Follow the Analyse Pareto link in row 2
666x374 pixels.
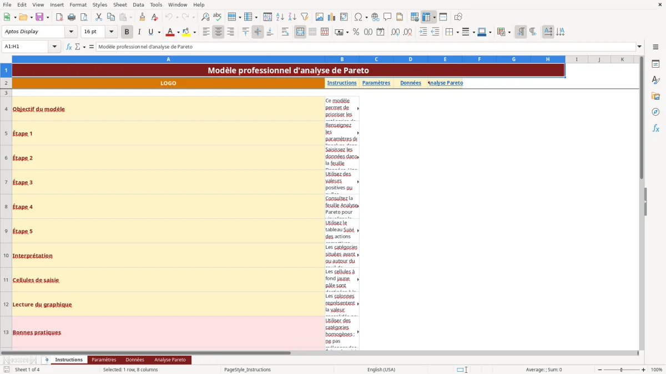tap(446, 83)
